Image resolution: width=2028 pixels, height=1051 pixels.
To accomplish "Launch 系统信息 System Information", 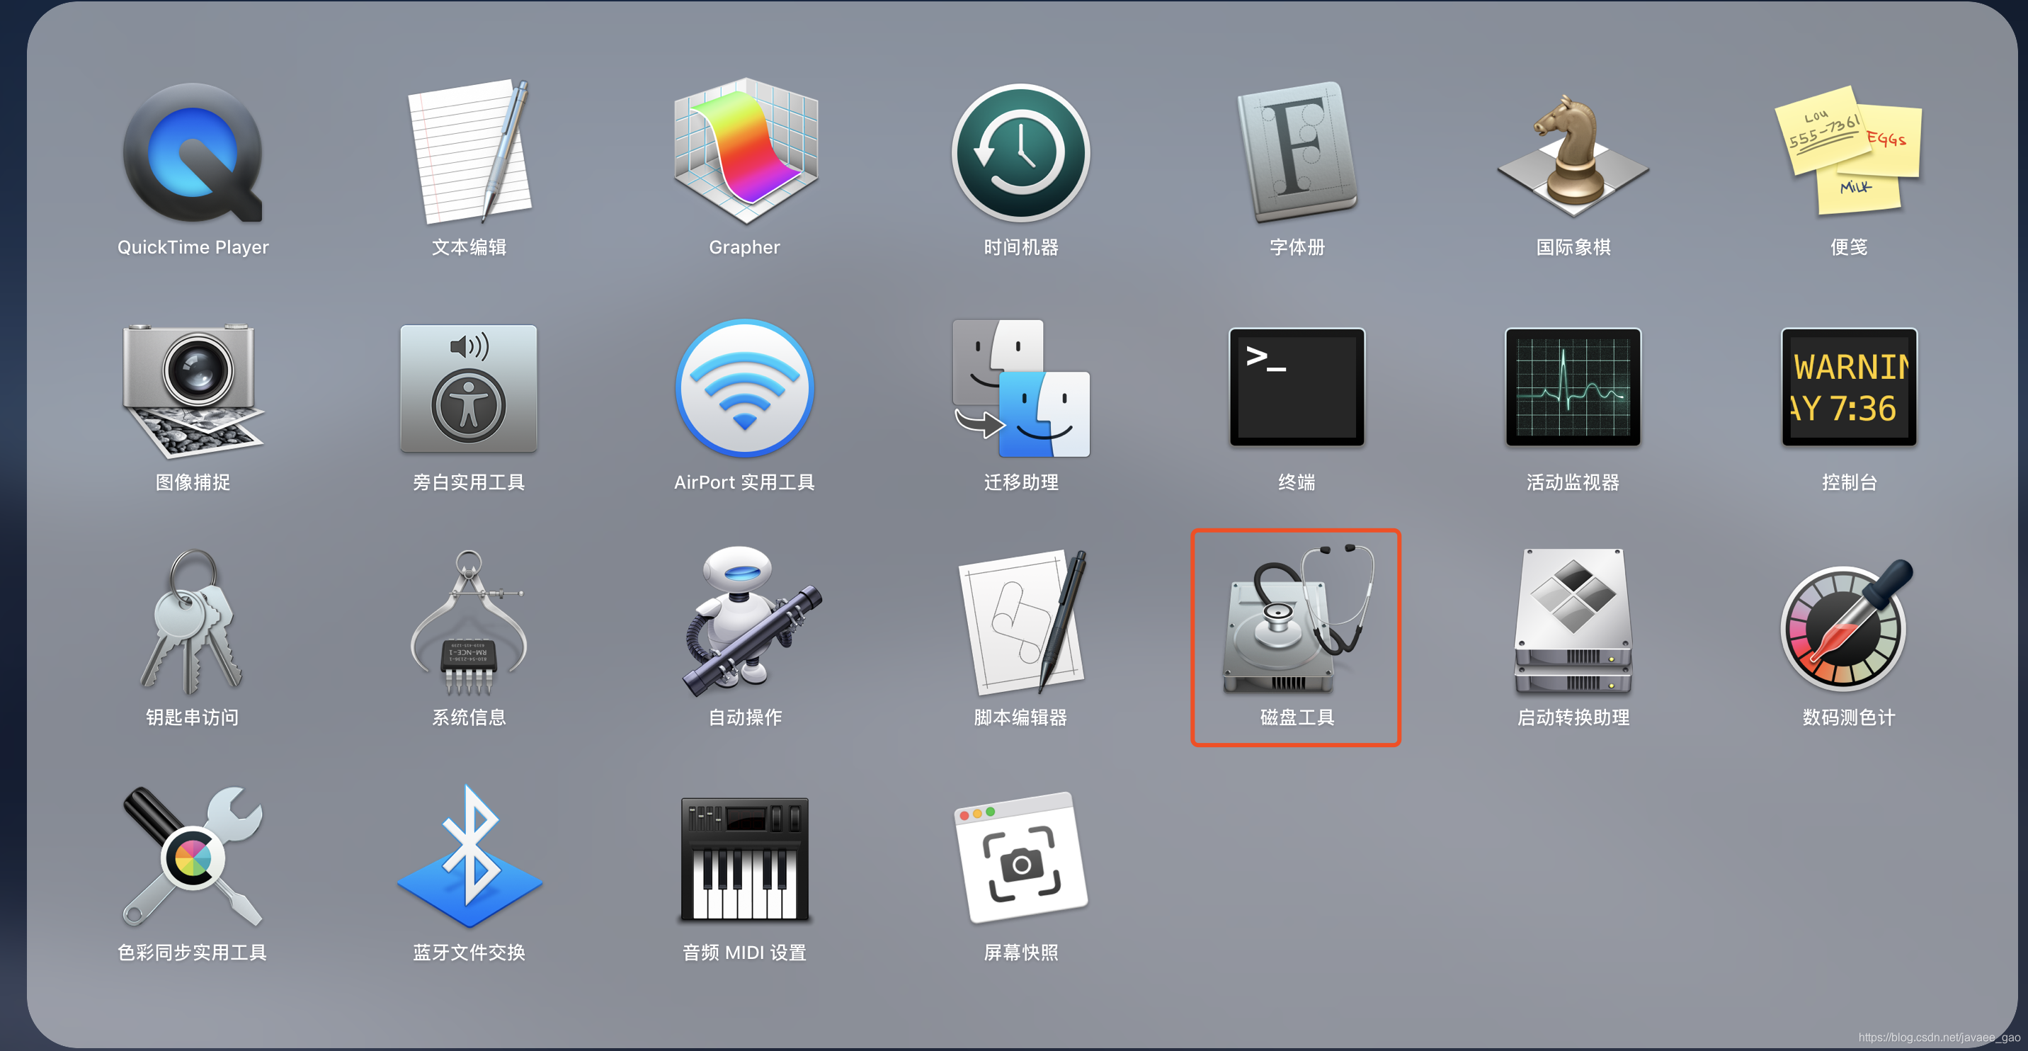I will tap(469, 622).
